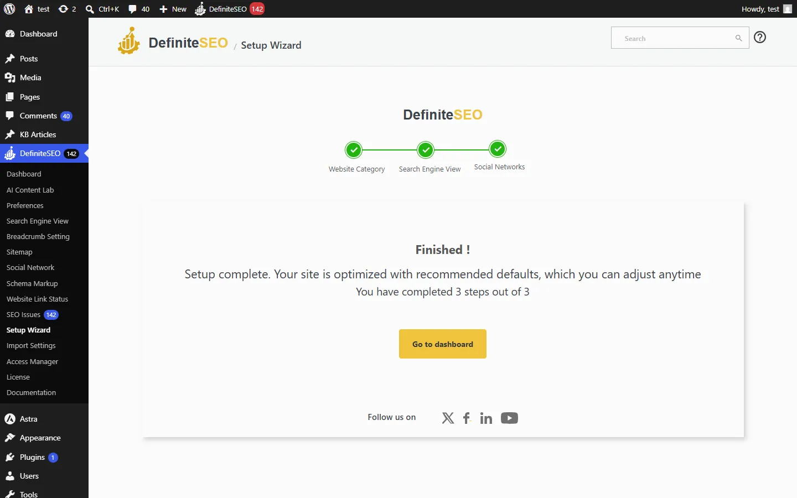Open the Plugins menu

44,457
